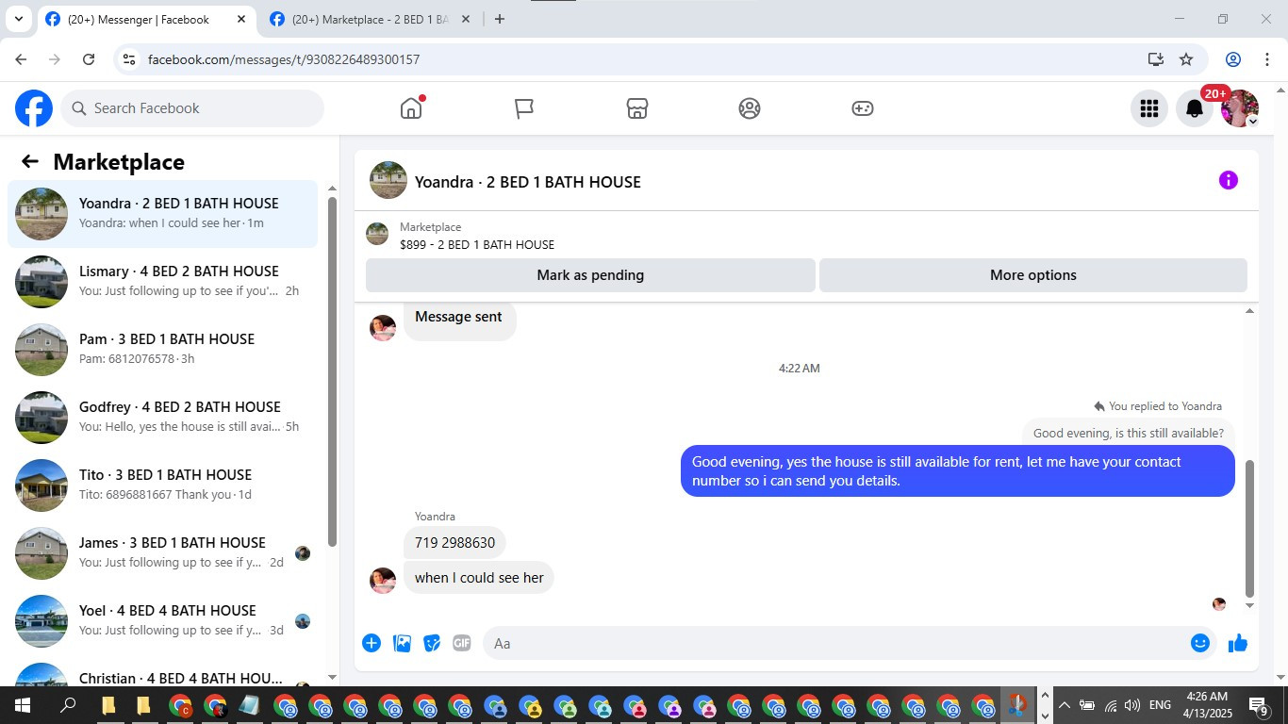Close the Messenger browser tab
Screen dimensions: 1288x724
click(241, 19)
